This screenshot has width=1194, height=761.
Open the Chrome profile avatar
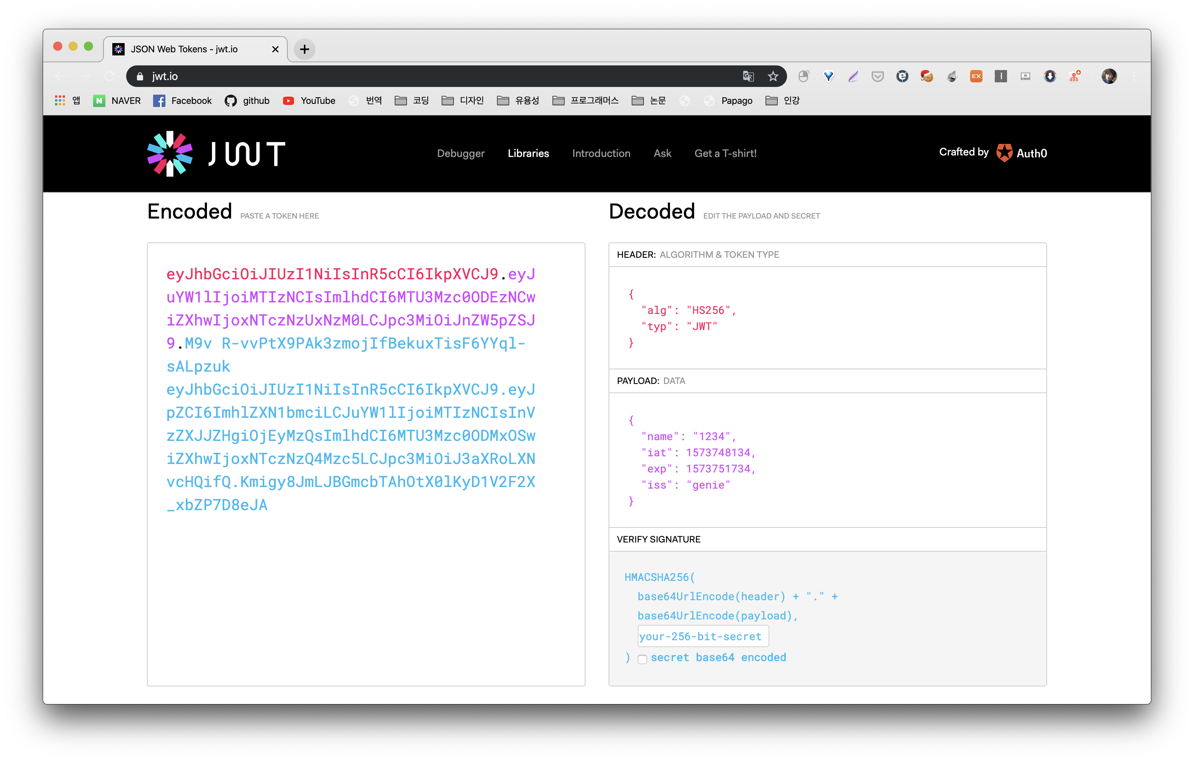pyautogui.click(x=1109, y=76)
